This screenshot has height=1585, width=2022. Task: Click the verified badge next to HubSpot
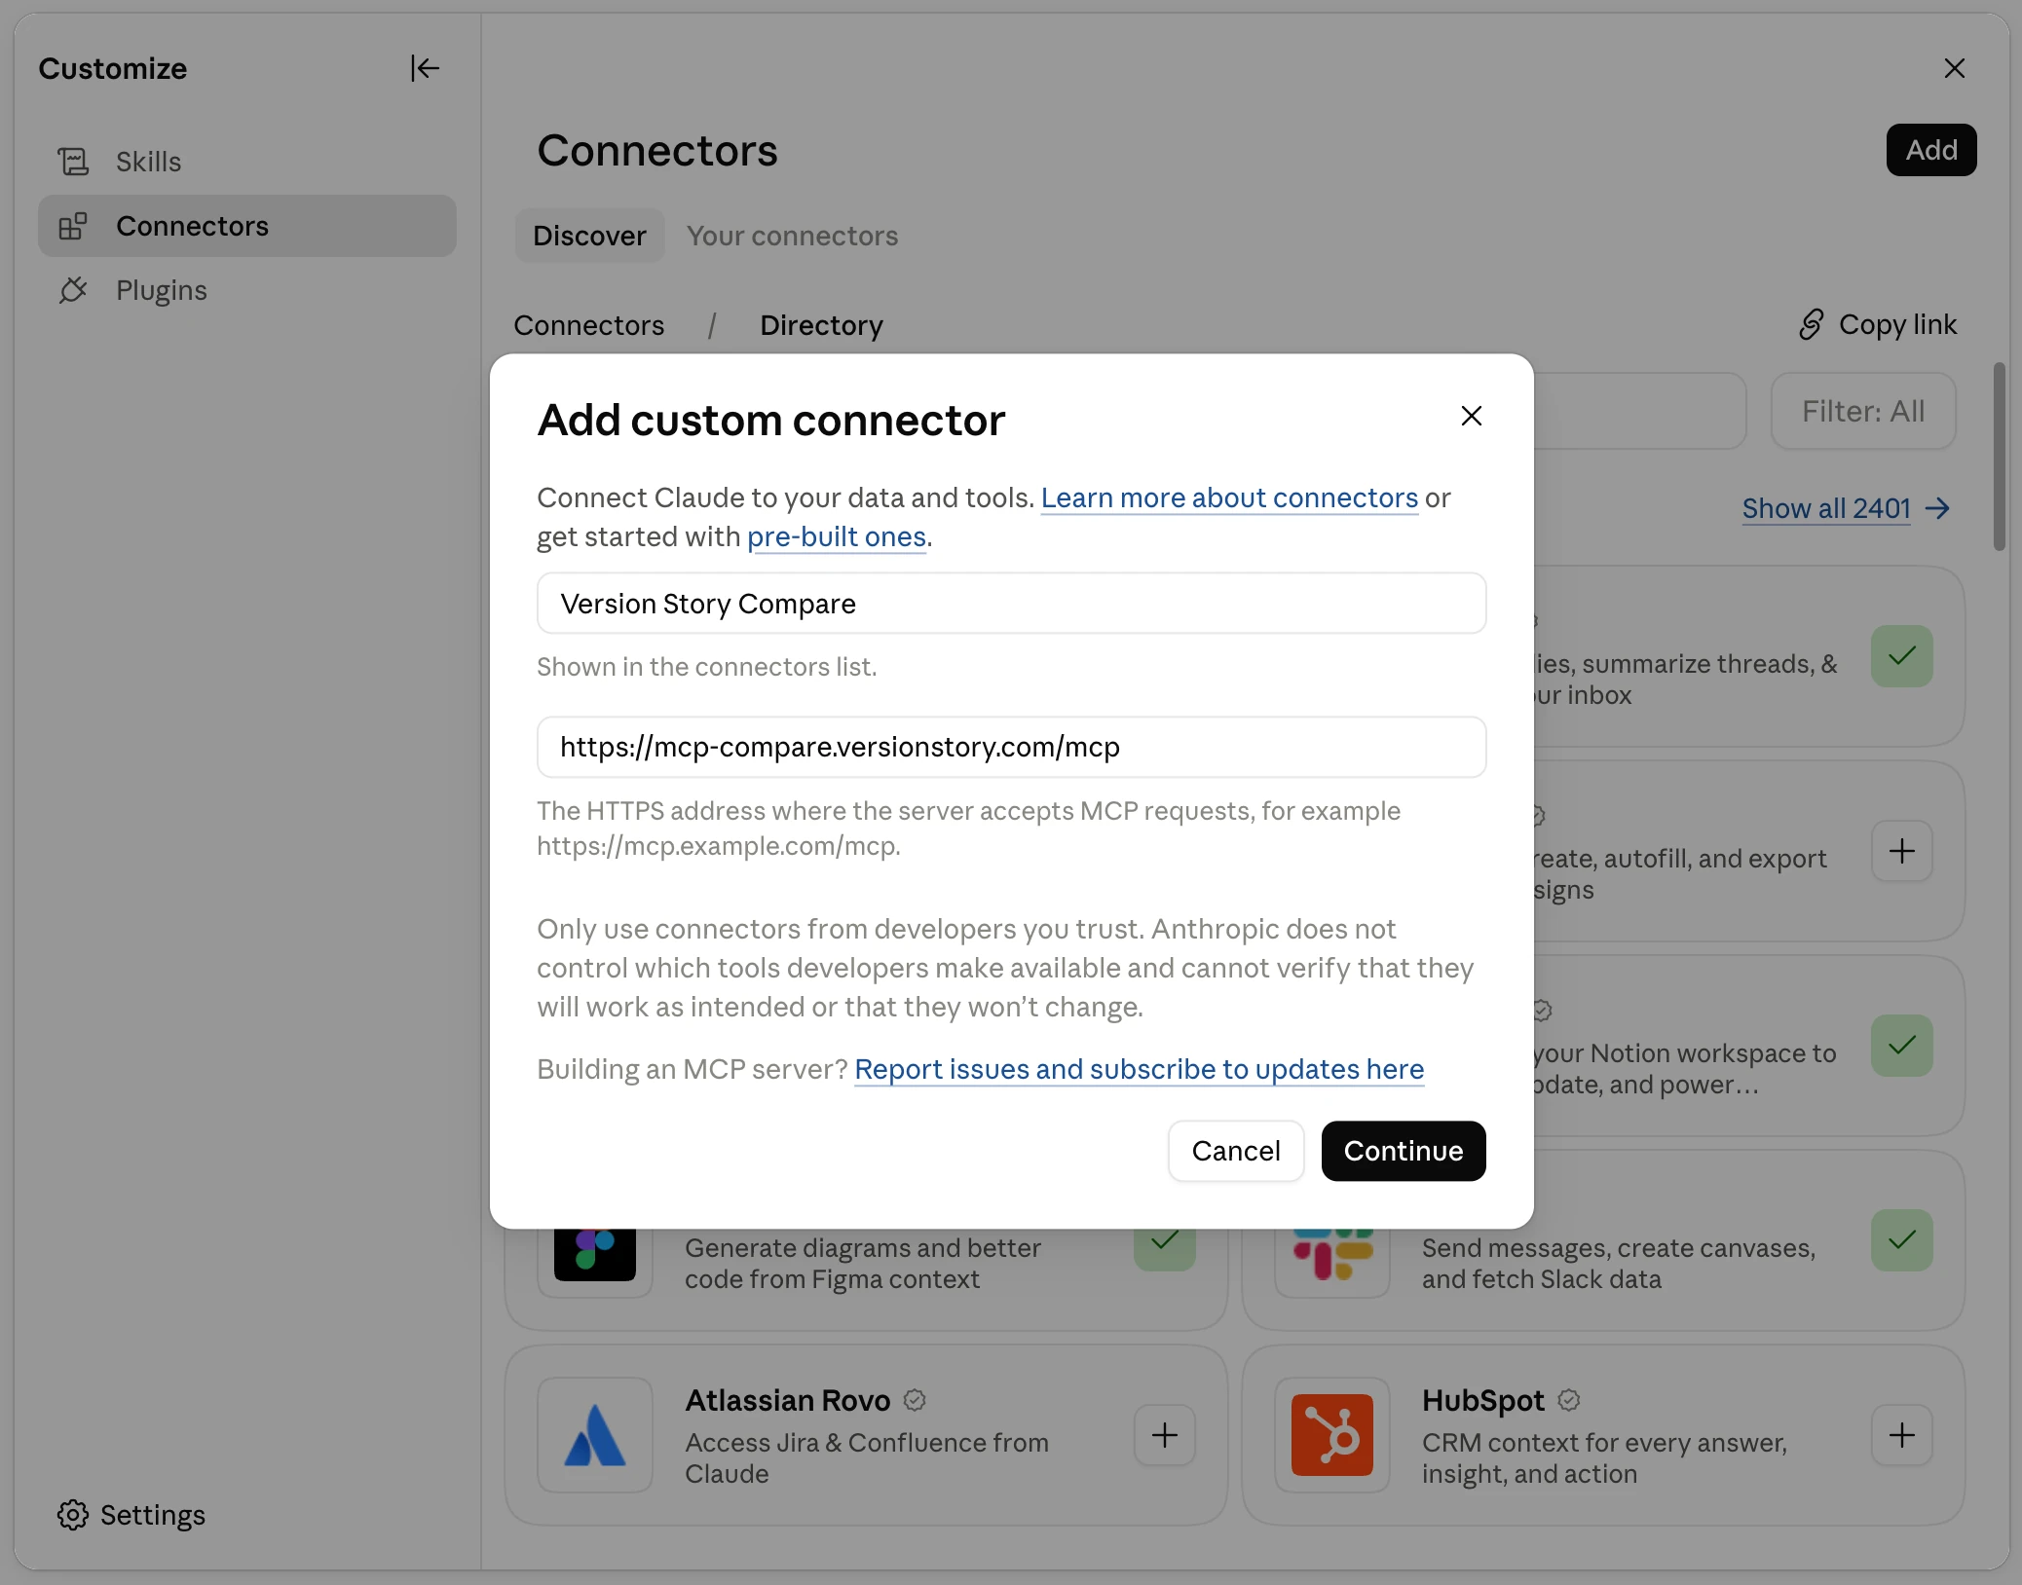(x=1568, y=1400)
